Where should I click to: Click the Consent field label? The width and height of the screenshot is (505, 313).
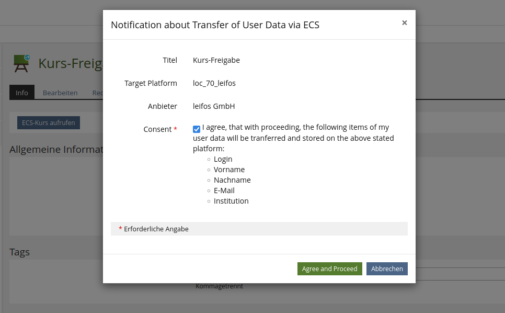pyautogui.click(x=157, y=129)
